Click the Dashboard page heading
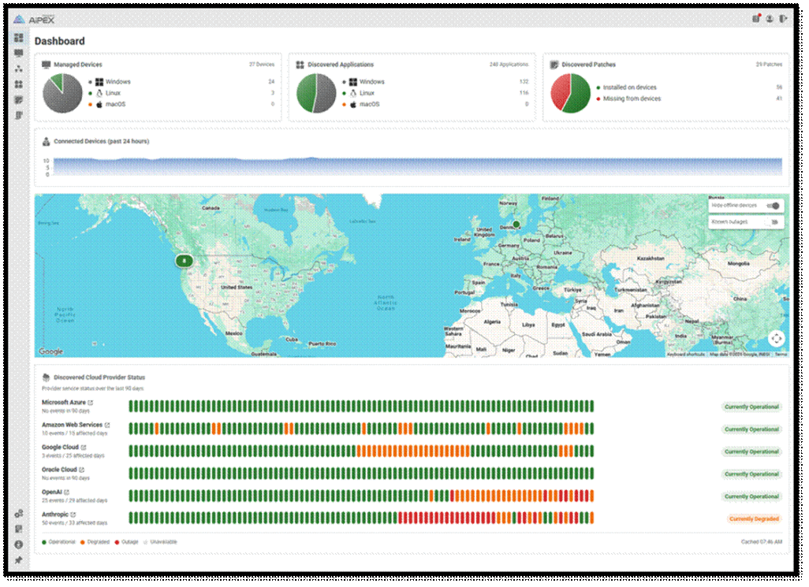 (x=60, y=41)
